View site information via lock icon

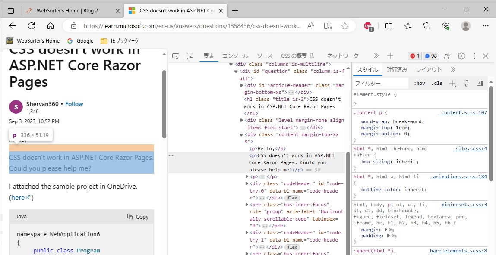pos(74,26)
